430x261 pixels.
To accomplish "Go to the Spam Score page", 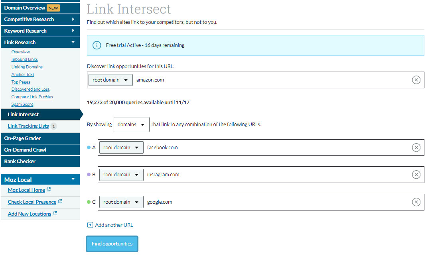I will 22,105.
